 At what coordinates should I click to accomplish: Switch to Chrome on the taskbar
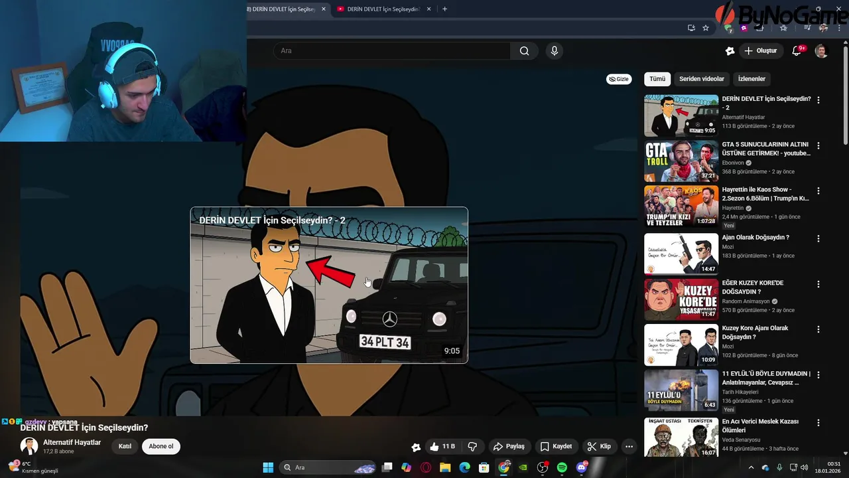504,467
